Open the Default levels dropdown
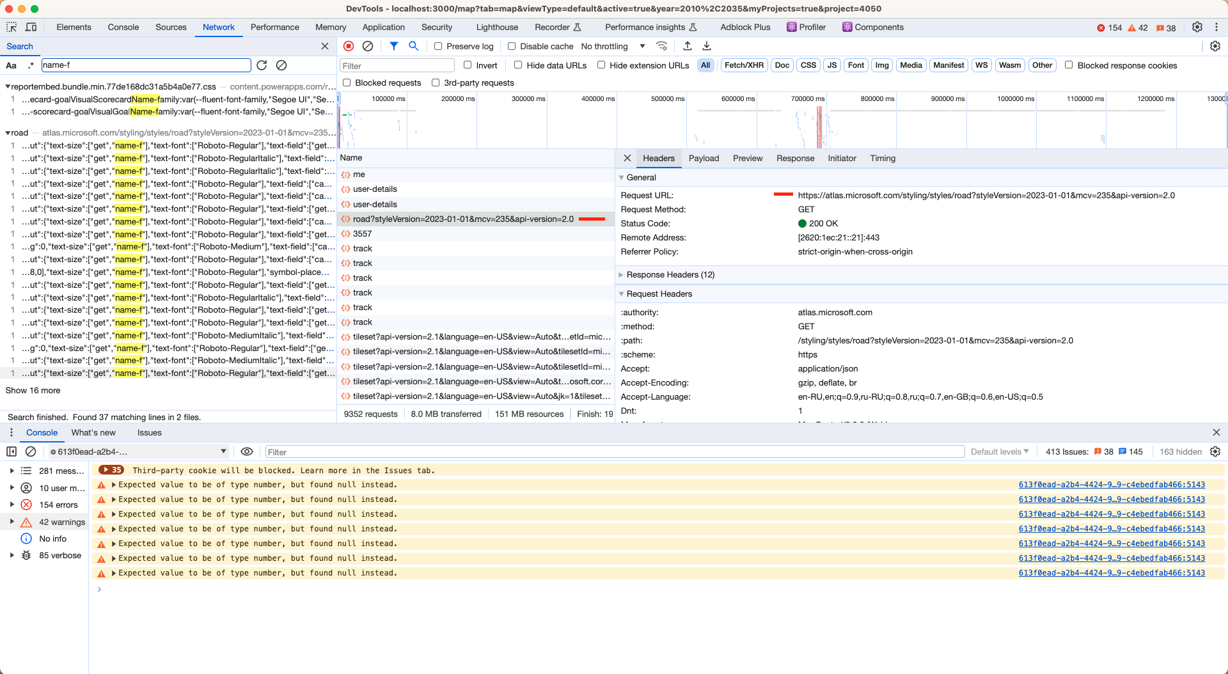 coord(999,451)
